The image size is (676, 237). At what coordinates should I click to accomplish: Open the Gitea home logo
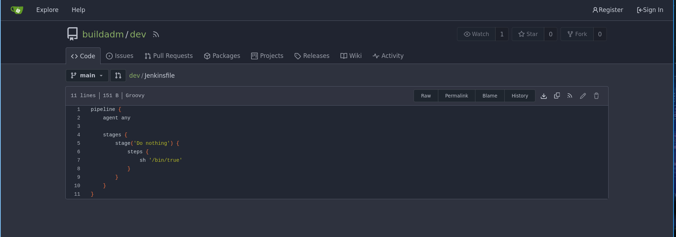pos(17,10)
